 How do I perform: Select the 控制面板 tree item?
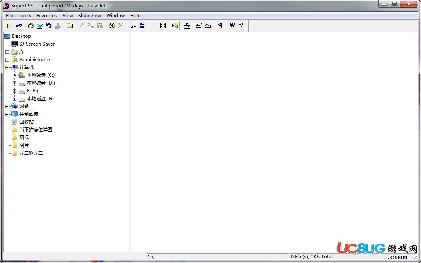point(29,114)
